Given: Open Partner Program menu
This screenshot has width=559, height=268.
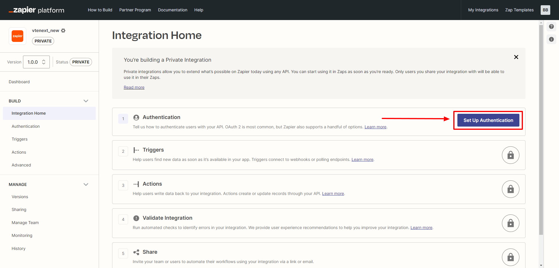Looking at the screenshot, I should pyautogui.click(x=135, y=10).
